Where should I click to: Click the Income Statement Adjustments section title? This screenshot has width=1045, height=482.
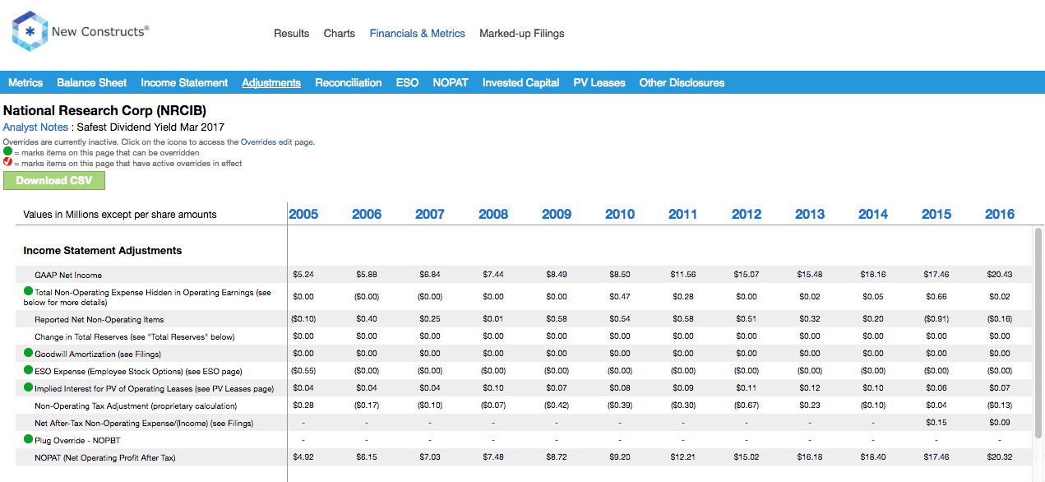103,250
